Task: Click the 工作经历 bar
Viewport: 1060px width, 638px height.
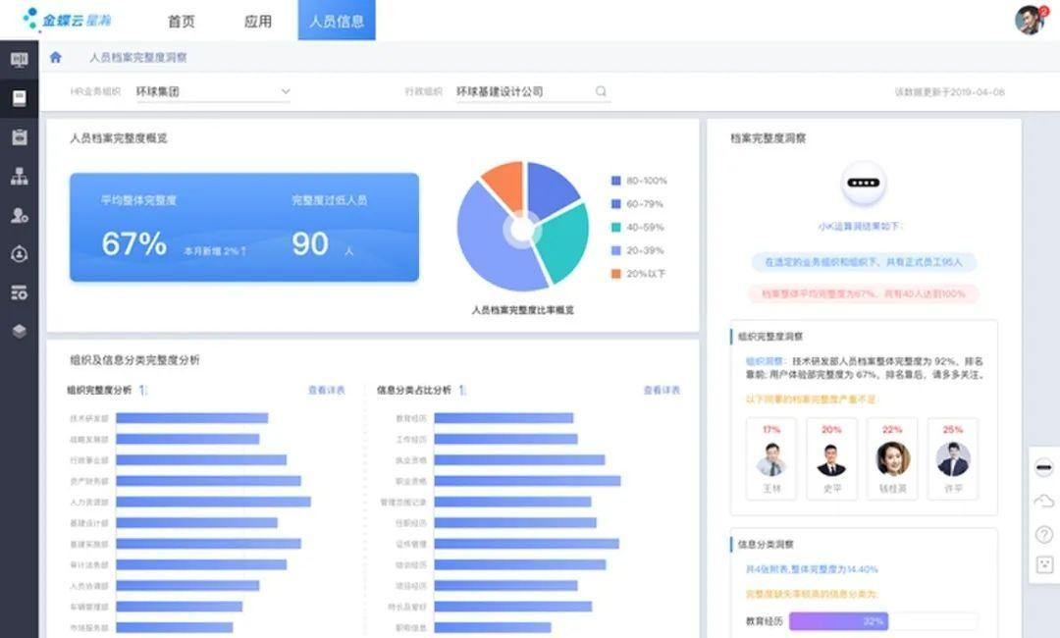Action: pos(505,440)
